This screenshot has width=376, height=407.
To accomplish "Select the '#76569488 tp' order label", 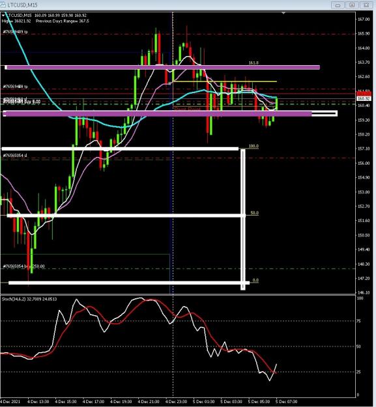I will 16,87.
